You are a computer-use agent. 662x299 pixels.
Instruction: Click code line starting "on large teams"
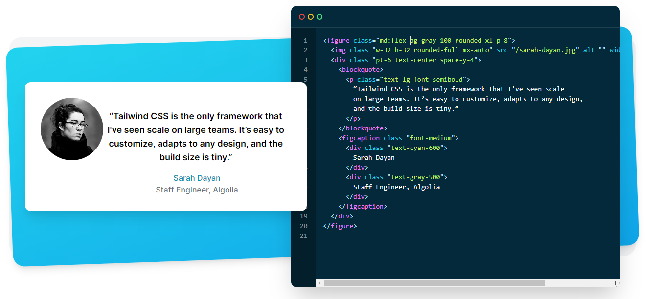coord(468,99)
